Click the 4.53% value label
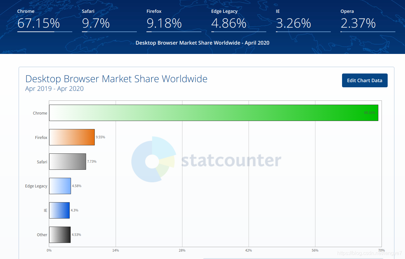 click(76, 235)
